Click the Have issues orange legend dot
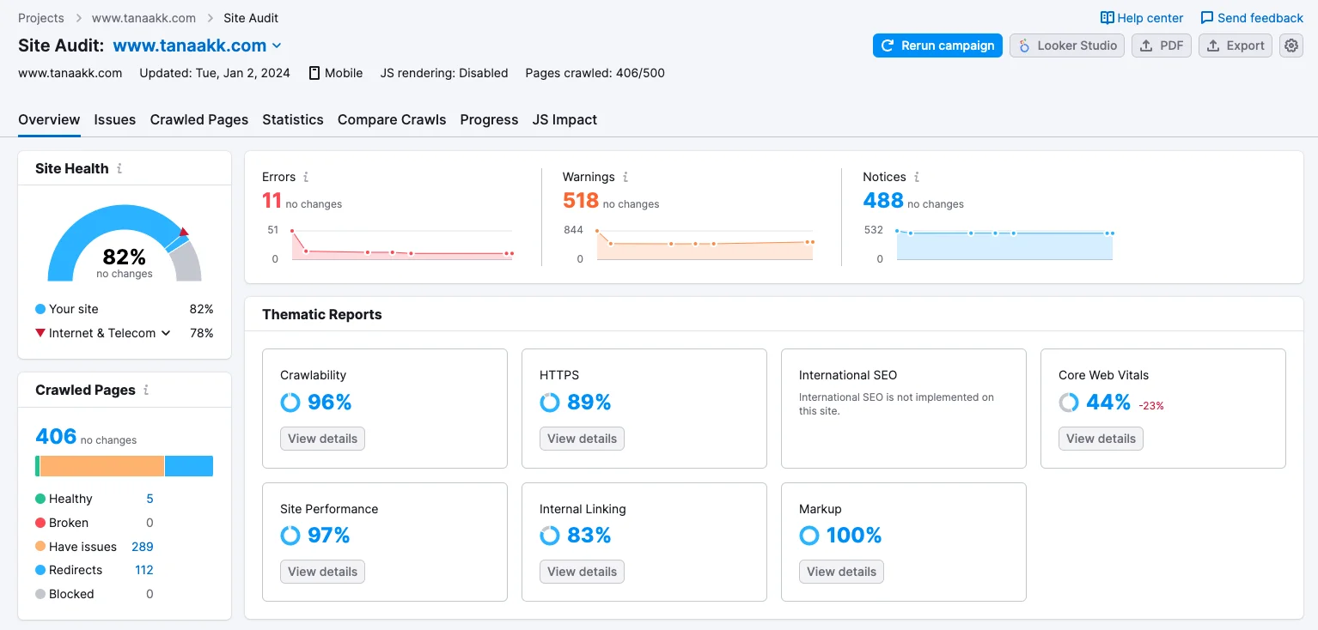The height and width of the screenshot is (630, 1318). [x=40, y=547]
